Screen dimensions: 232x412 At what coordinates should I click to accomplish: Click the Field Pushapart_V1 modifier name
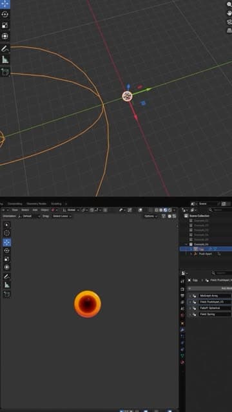pos(215,302)
